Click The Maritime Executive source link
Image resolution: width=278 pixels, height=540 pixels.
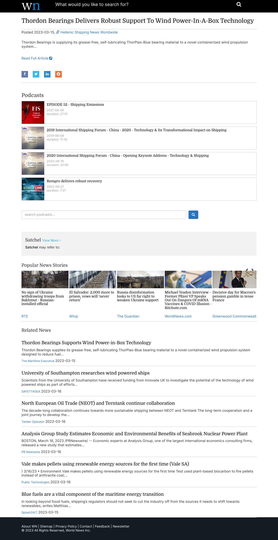pos(38,361)
